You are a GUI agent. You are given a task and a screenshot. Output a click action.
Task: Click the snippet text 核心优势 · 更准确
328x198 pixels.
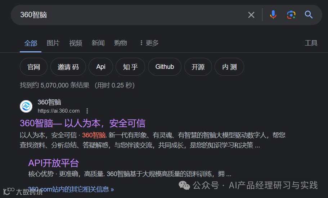click(x=53, y=174)
